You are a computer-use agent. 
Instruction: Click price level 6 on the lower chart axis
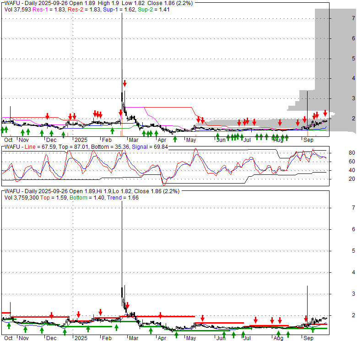353,229
